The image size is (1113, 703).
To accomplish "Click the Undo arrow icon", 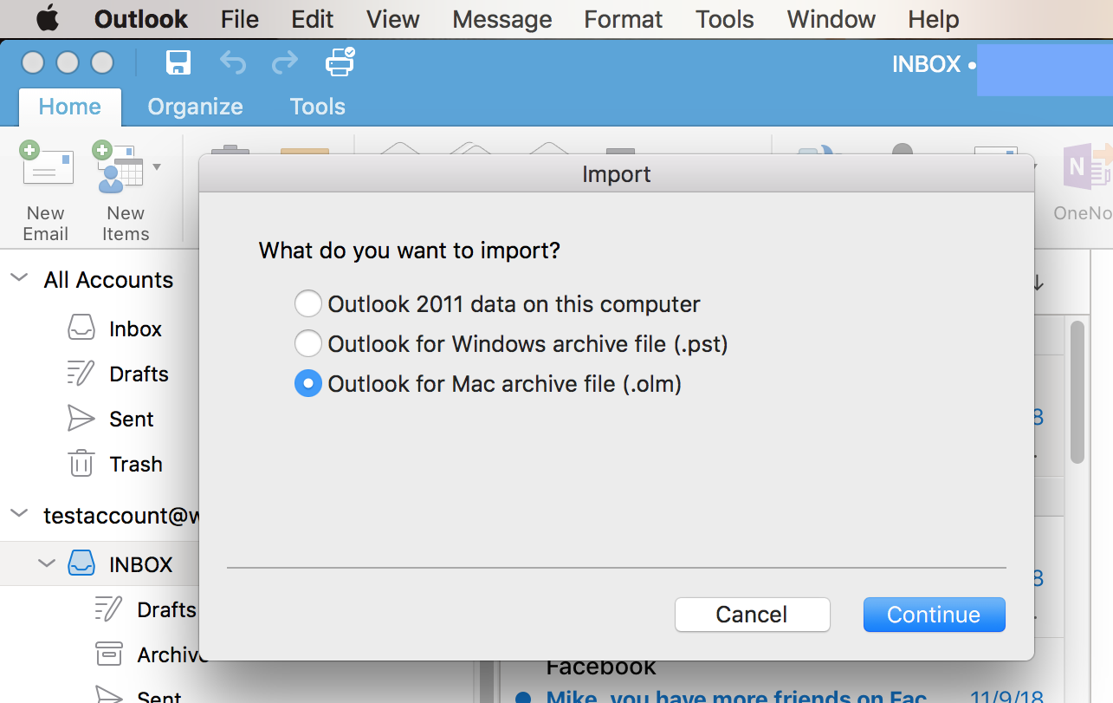I will (x=232, y=63).
